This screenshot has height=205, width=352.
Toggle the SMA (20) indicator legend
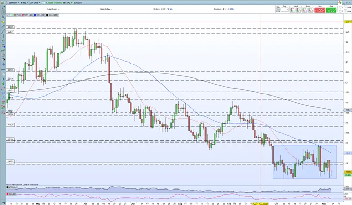(x=27, y=15)
